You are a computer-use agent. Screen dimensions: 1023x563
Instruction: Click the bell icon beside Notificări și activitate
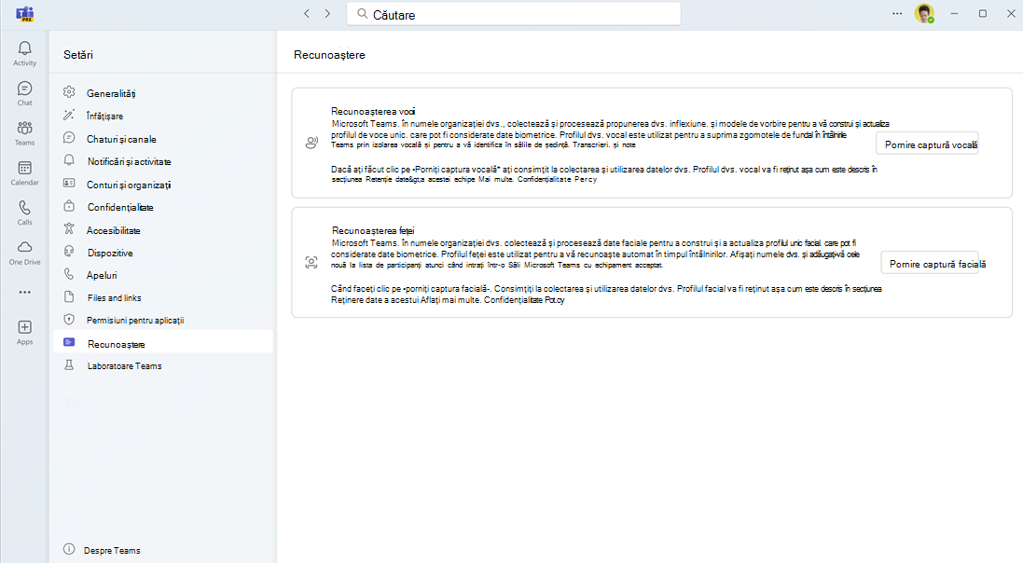click(x=69, y=160)
